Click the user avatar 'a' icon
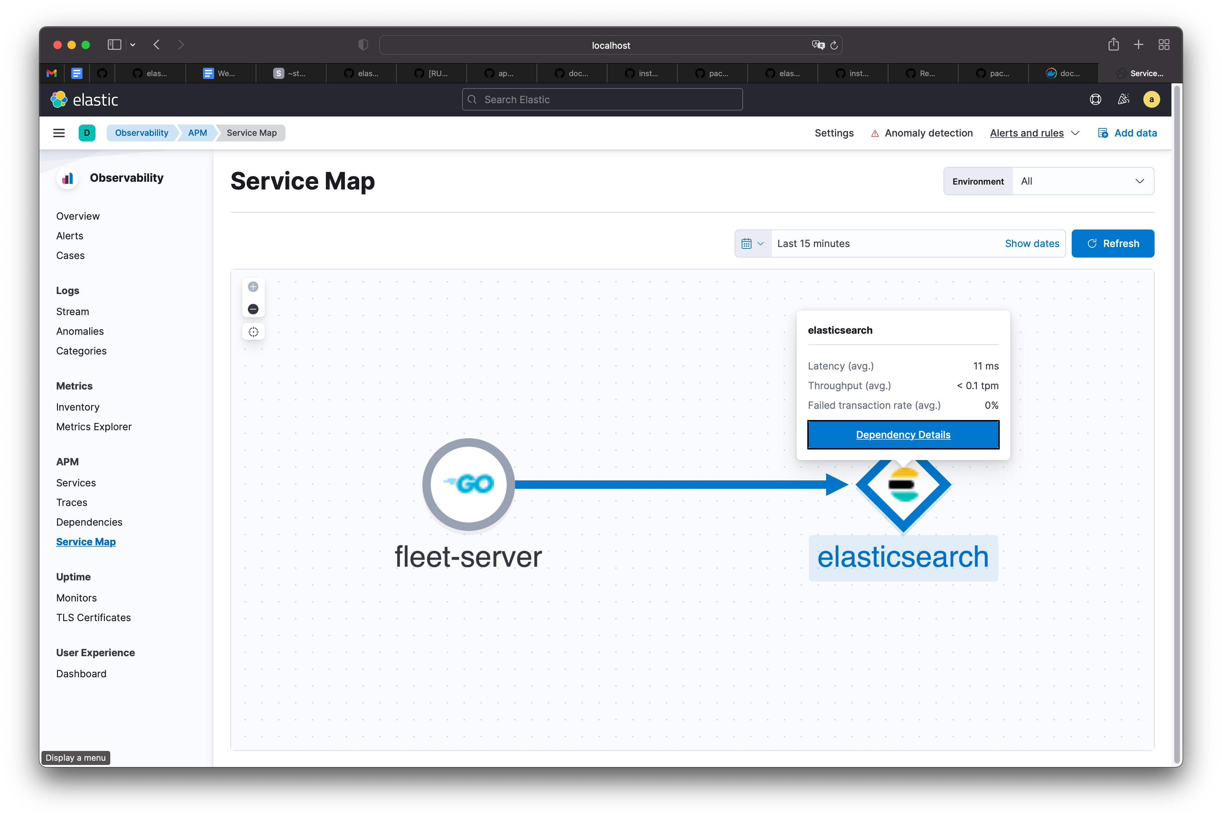1222x819 pixels. point(1151,99)
